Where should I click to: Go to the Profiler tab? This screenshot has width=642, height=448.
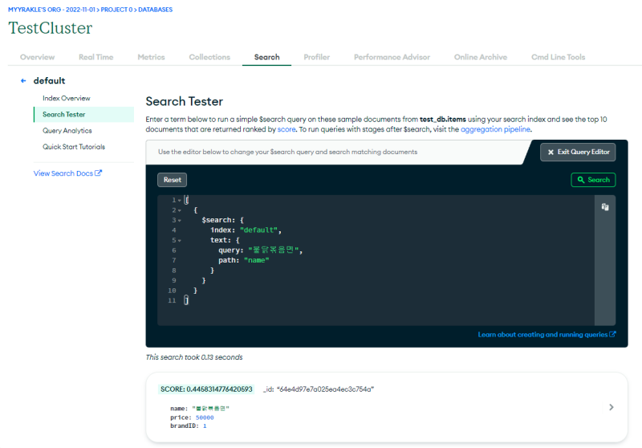click(316, 58)
